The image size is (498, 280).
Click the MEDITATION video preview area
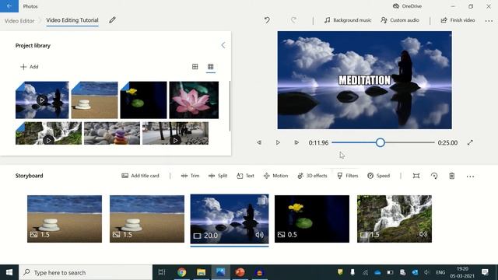click(365, 80)
